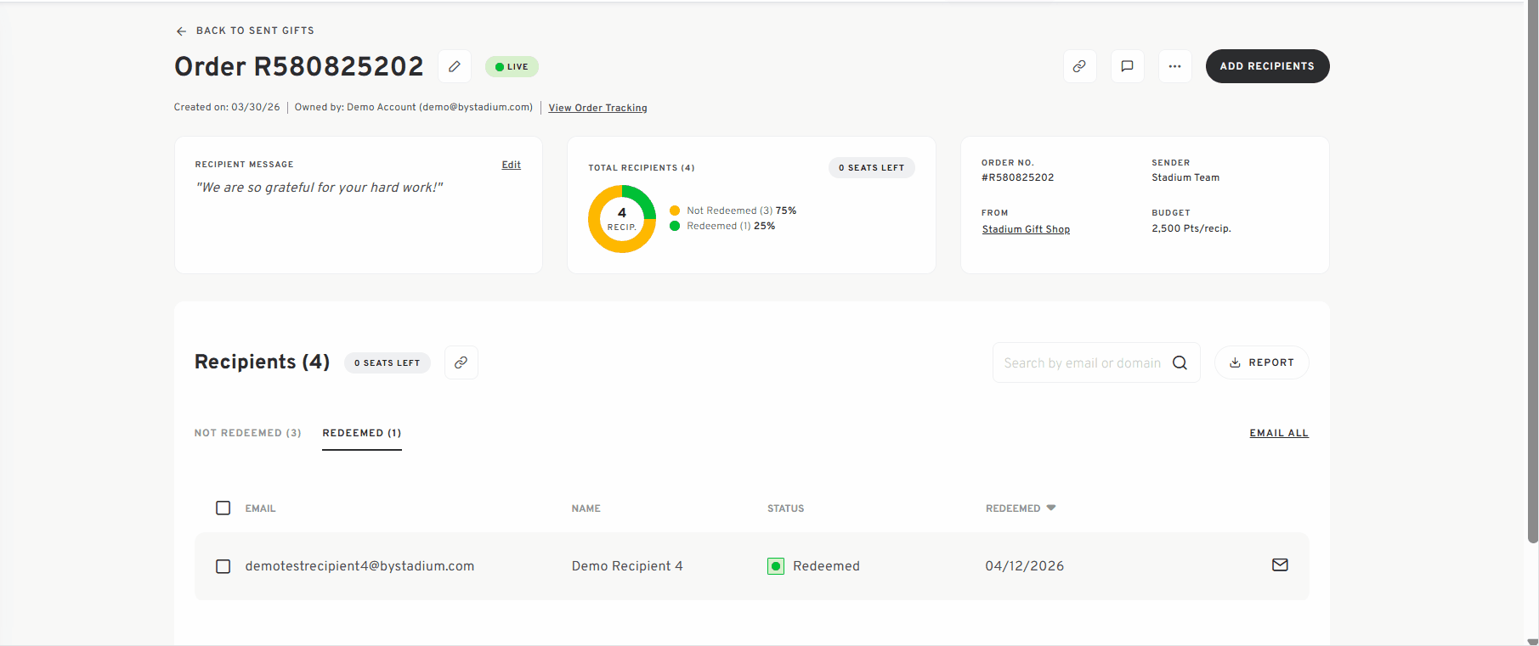Click the STATUS column header
This screenshot has height=646, width=1539.
tap(785, 508)
